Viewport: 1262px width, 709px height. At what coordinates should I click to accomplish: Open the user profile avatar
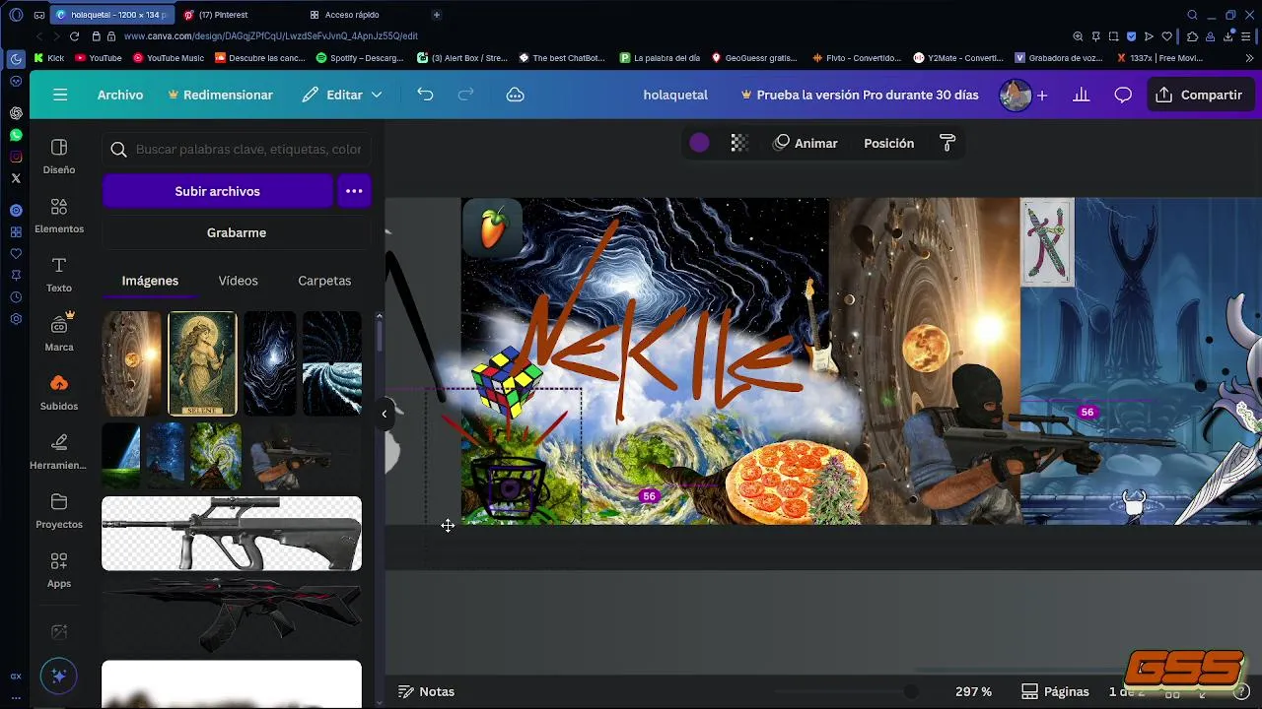pos(1015,96)
